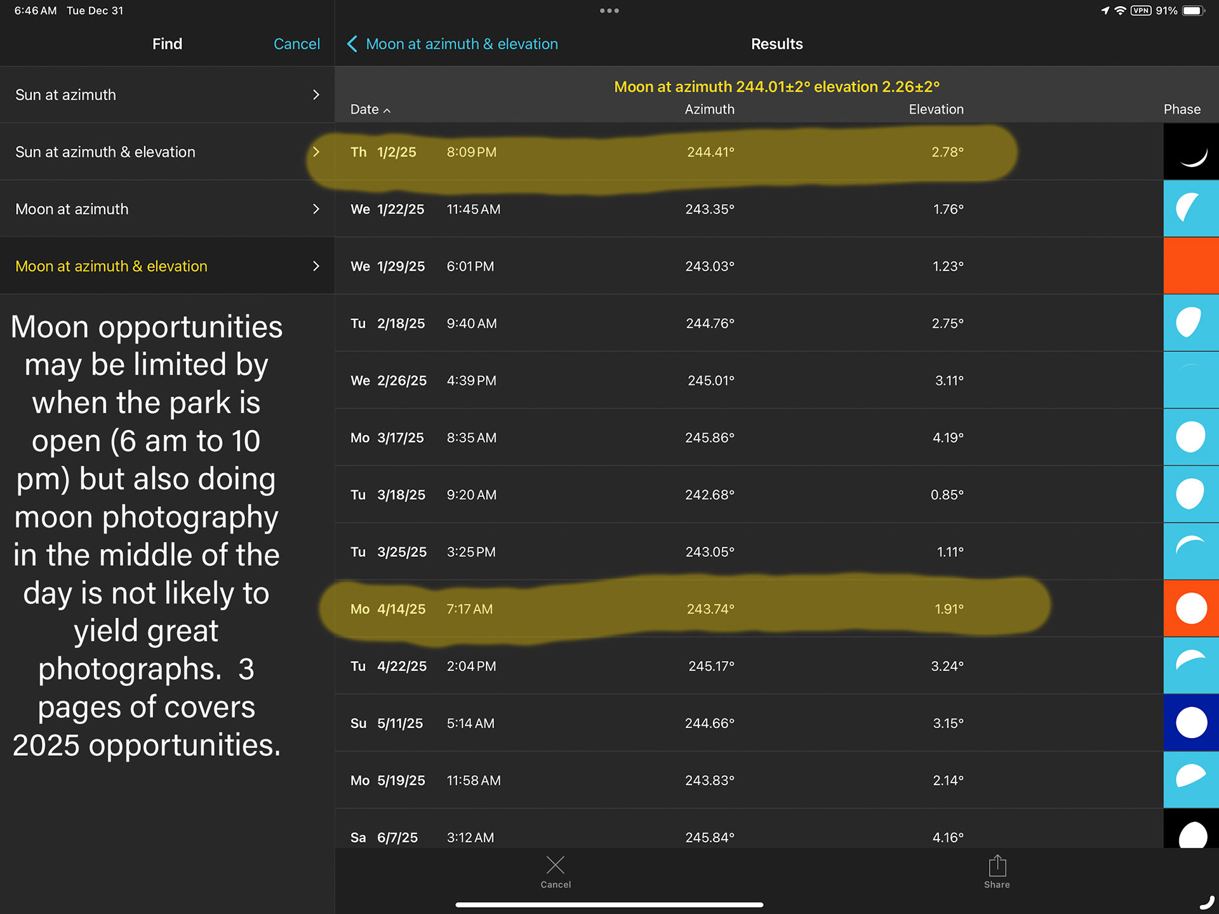Select the Sun at azimuth menu item

[66, 95]
